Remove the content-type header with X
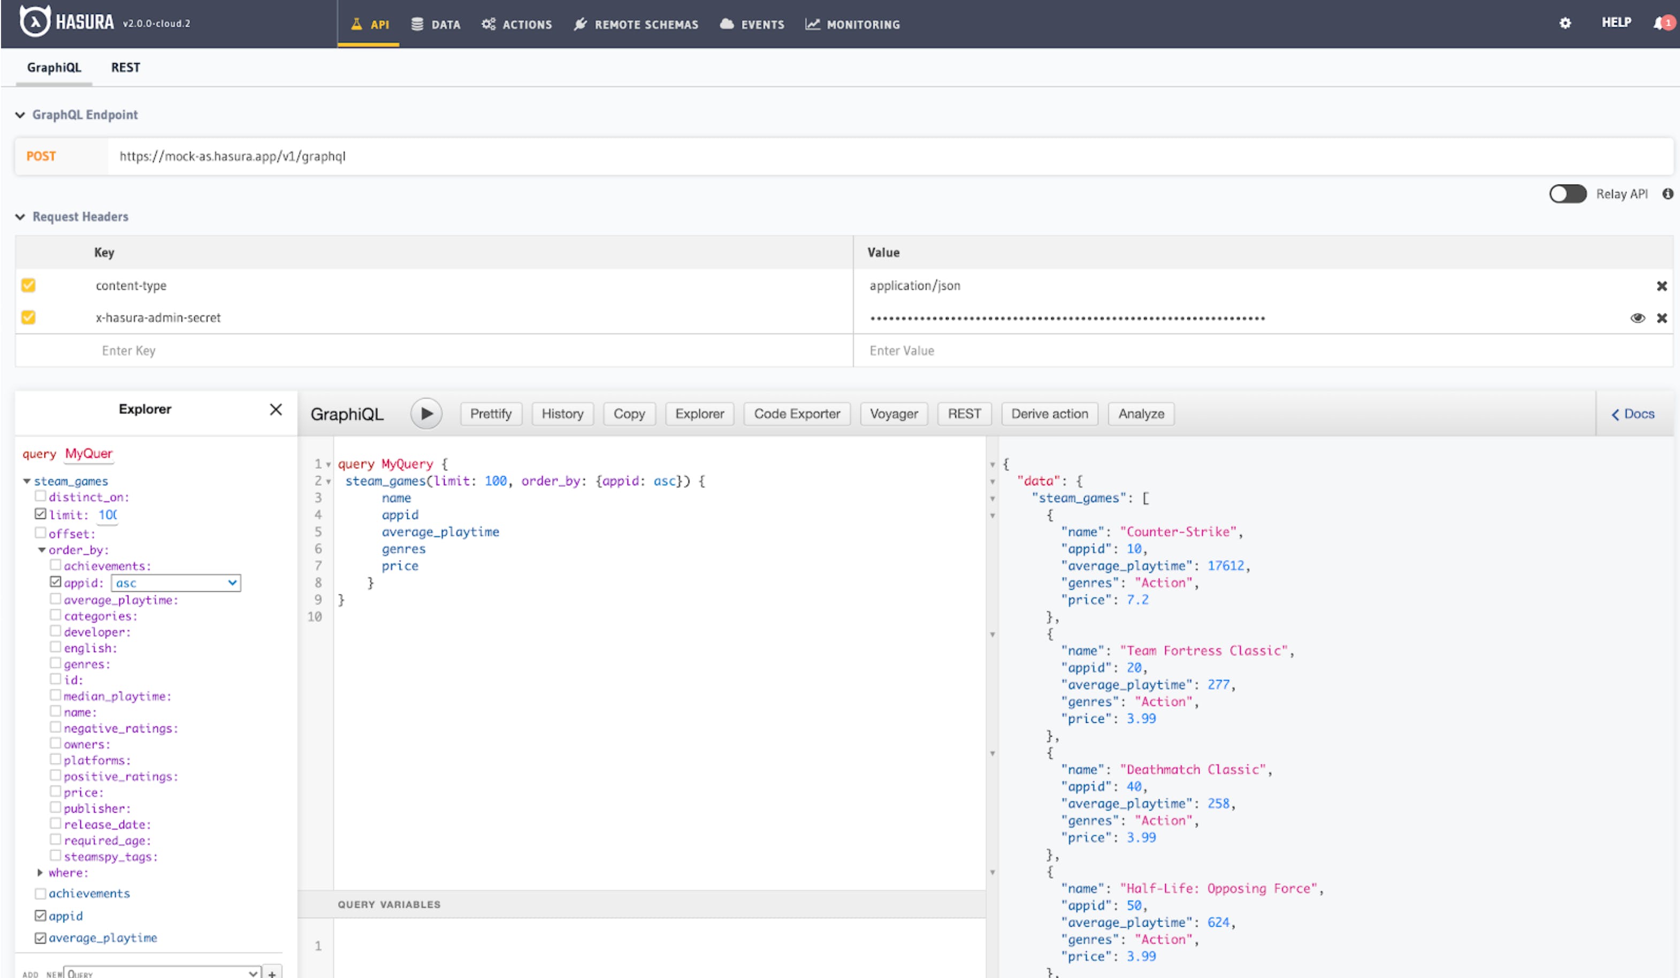Screen dimensions: 1680x978 click(1661, 286)
